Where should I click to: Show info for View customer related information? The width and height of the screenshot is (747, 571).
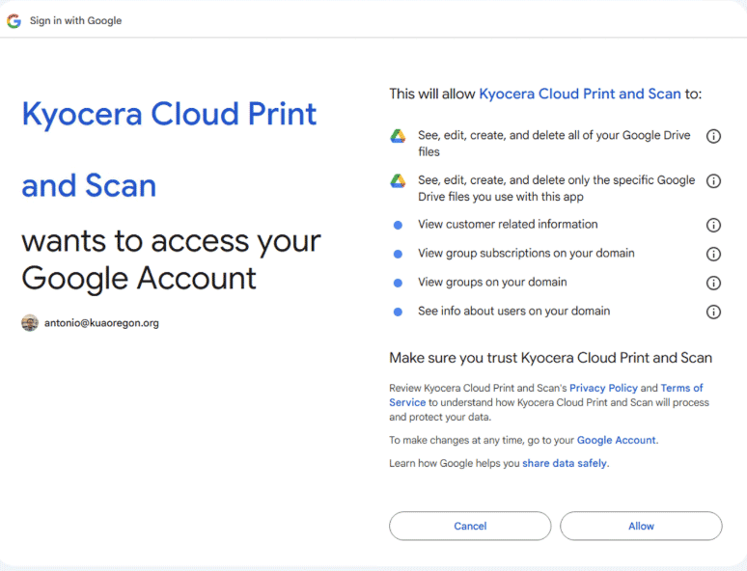713,225
